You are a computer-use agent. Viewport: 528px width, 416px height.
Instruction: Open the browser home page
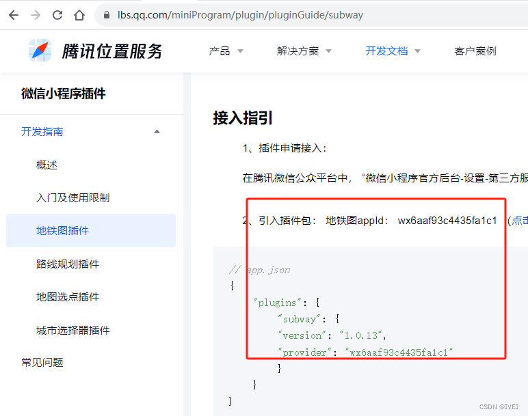(x=79, y=15)
